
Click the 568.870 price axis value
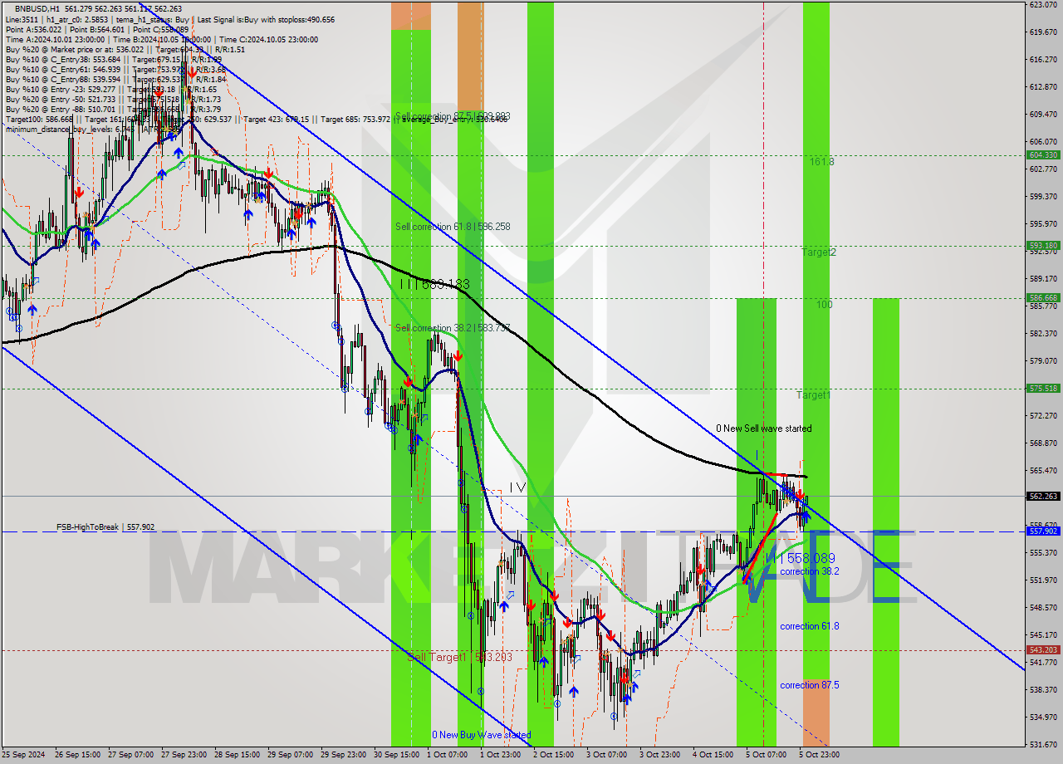pyautogui.click(x=1043, y=443)
